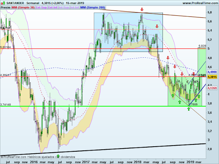The image size is (219, 164).
Task: Click the 5,4 price axis label
Action: tap(209, 30)
